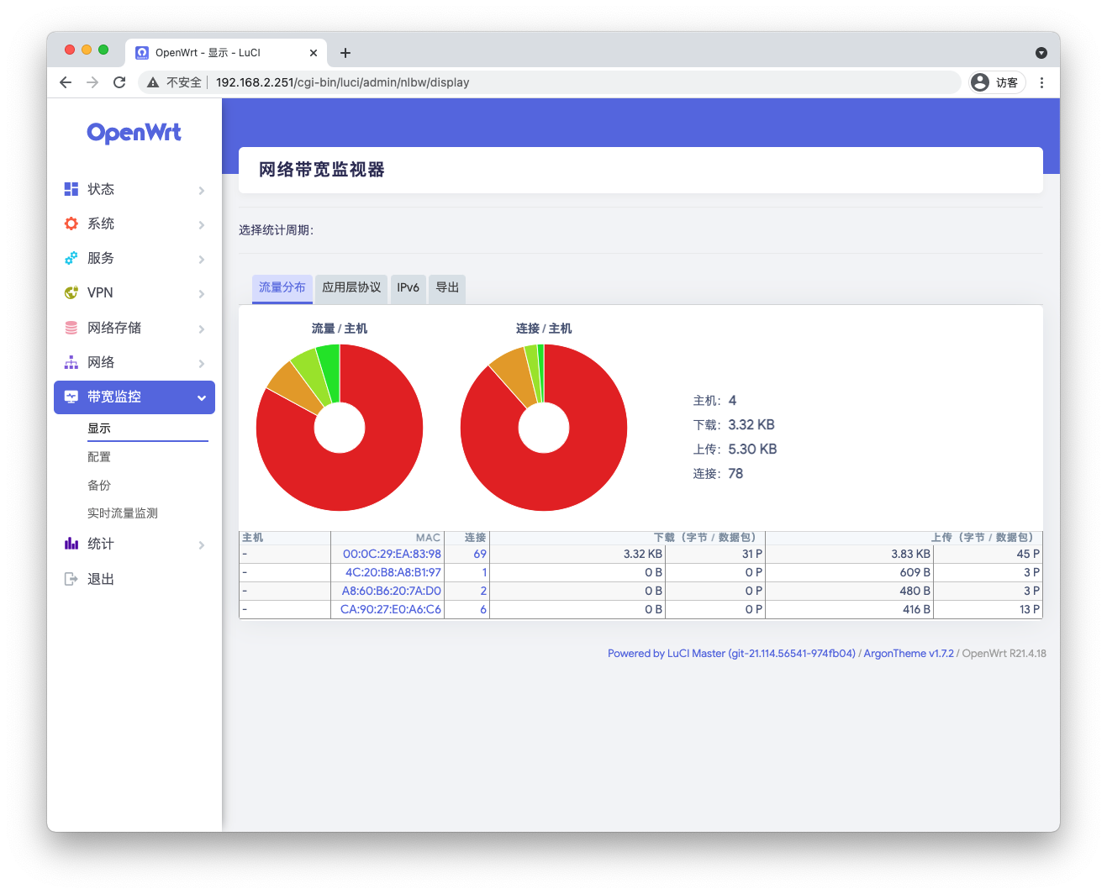Reload the page with browser refresh icon
This screenshot has height=894, width=1107.
click(x=119, y=82)
